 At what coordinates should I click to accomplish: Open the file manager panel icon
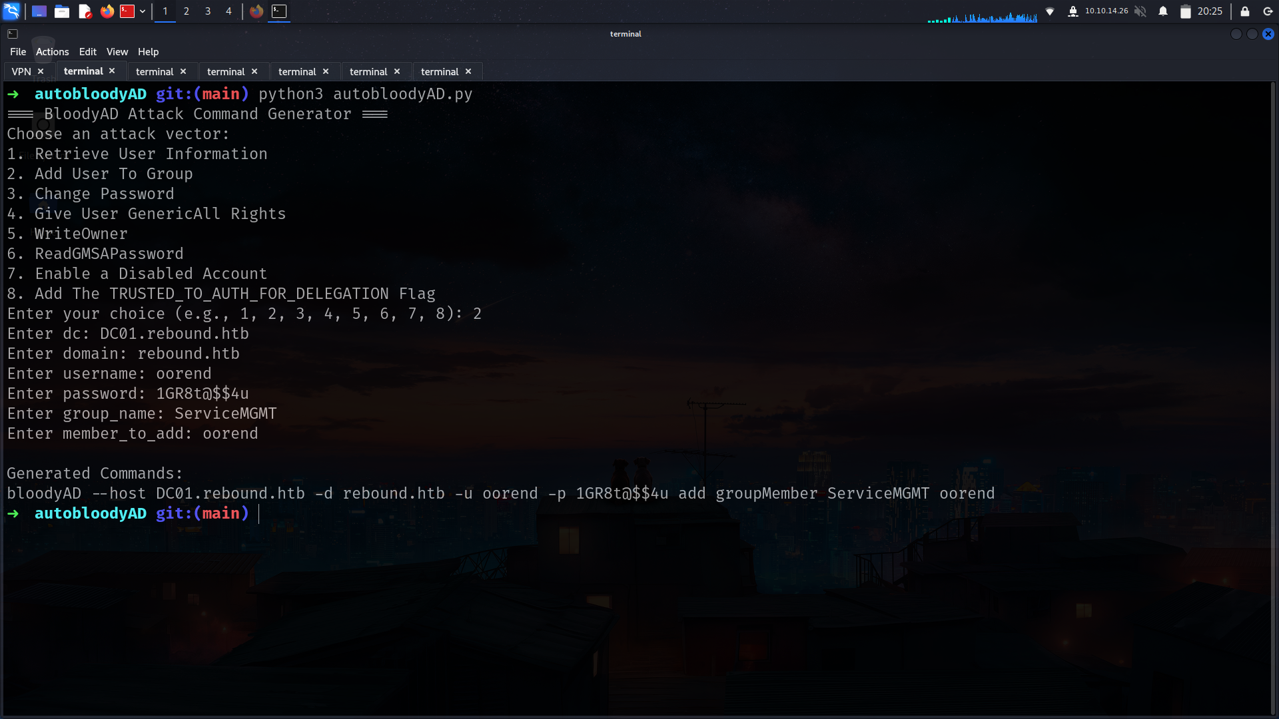click(62, 11)
